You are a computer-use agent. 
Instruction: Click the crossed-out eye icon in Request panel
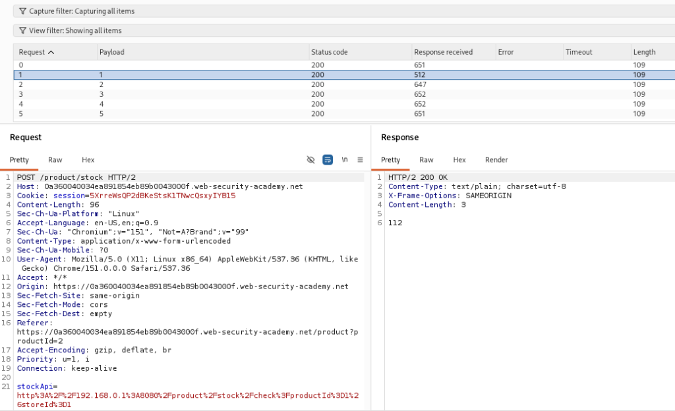pos(310,160)
